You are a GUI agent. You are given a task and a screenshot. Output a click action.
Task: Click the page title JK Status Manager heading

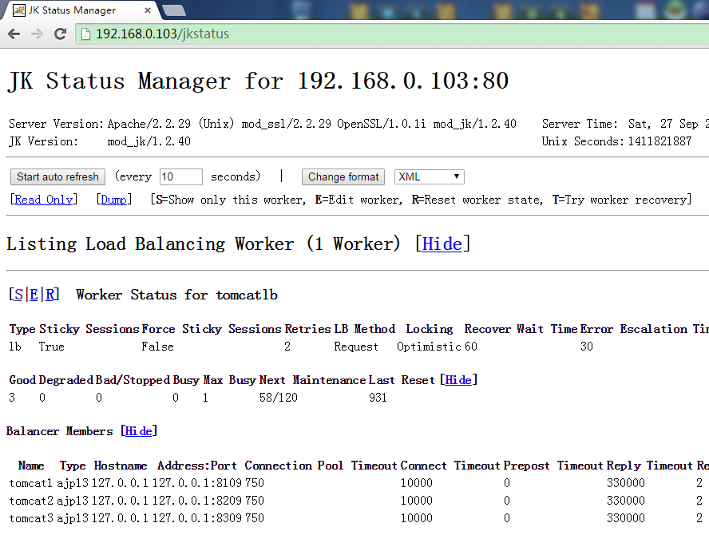pos(258,81)
